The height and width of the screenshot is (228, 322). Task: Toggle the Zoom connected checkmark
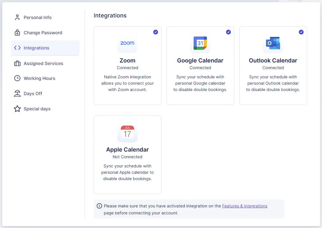point(155,32)
